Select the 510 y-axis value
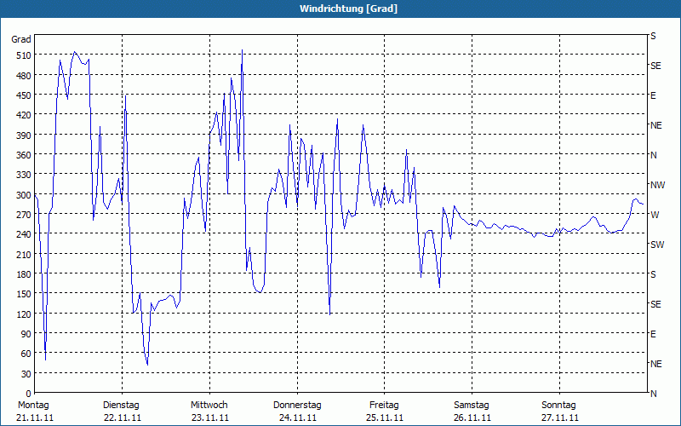This screenshot has height=426, width=681. point(24,55)
